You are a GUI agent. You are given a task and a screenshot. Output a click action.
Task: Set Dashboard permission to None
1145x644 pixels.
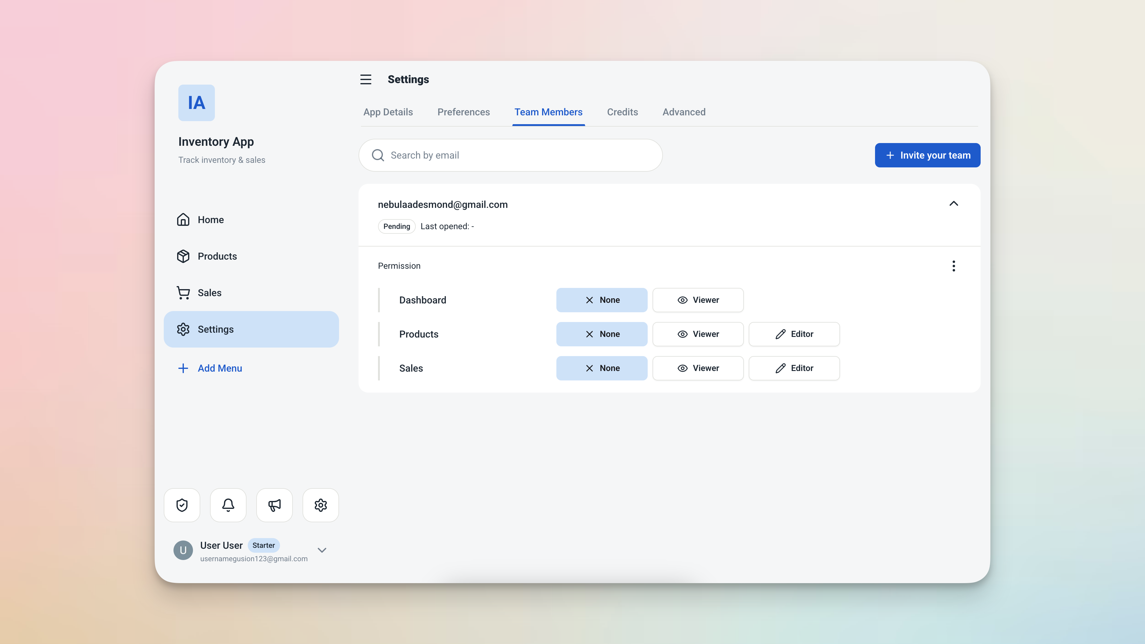coord(602,300)
